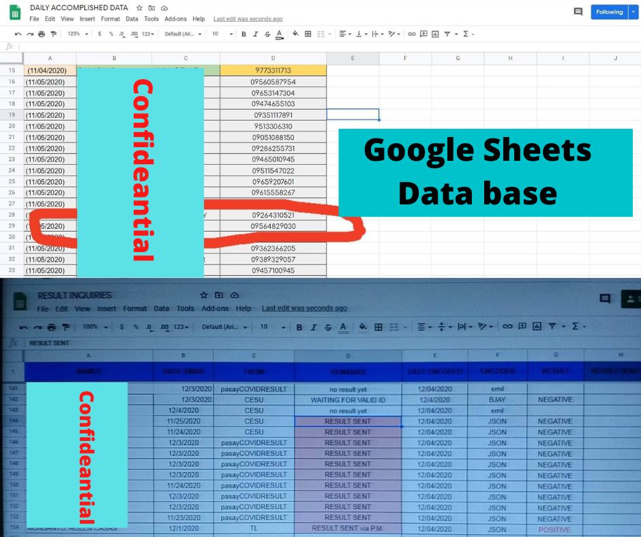Click Undo in the RESULT INQUIRIES toolbar
This screenshot has height=537, width=641.
23,327
